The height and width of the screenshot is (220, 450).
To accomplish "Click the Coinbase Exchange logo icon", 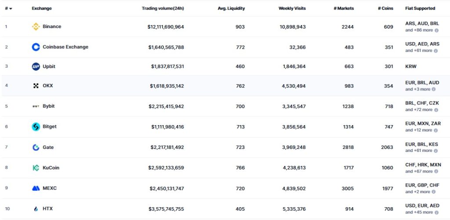I will coord(36,47).
